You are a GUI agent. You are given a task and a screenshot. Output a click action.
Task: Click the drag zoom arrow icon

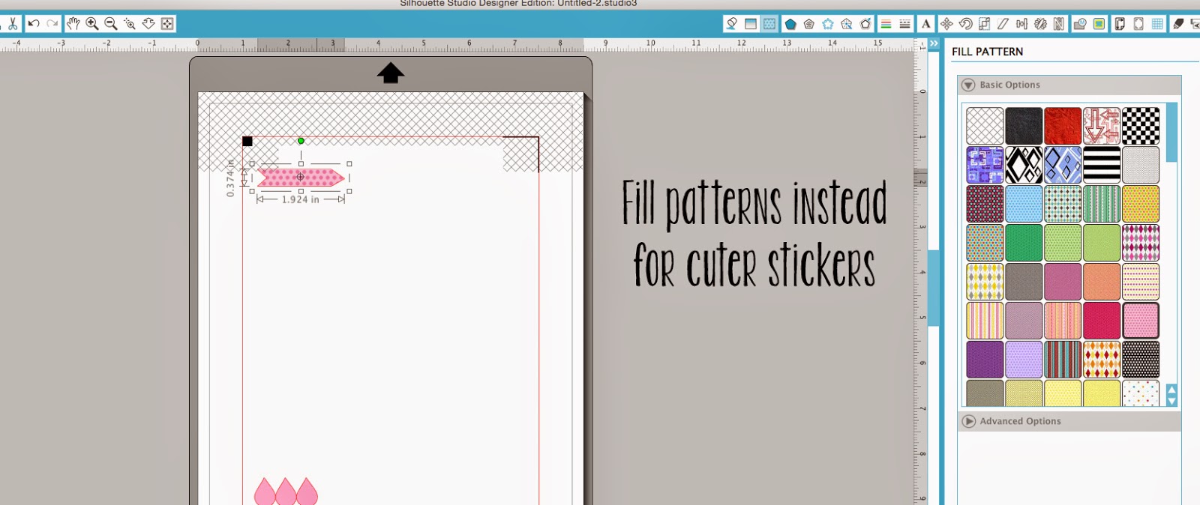148,24
